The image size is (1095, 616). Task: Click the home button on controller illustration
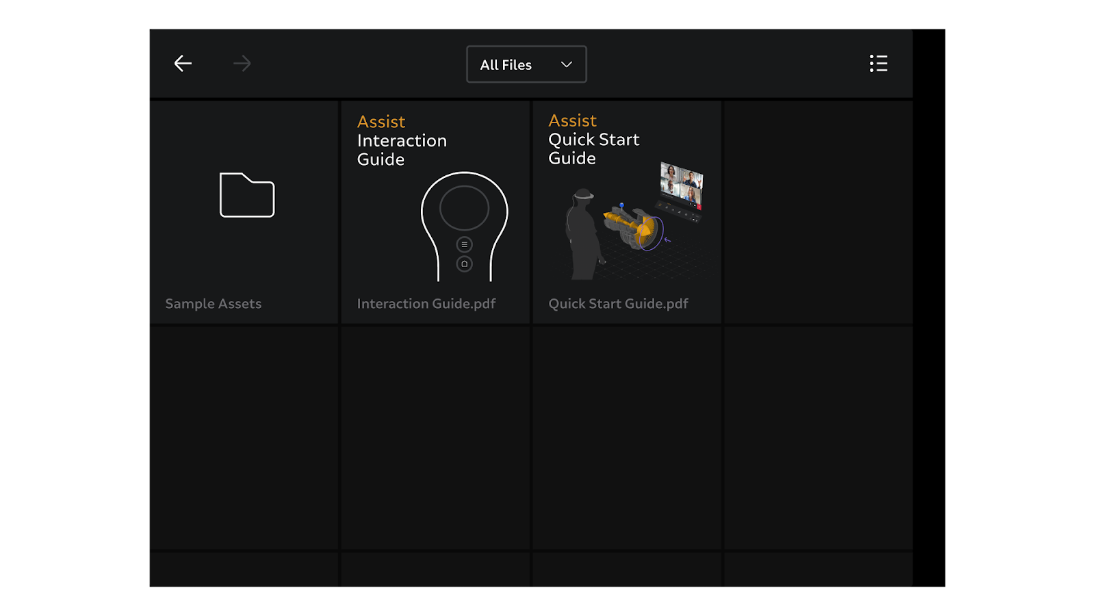click(x=464, y=264)
